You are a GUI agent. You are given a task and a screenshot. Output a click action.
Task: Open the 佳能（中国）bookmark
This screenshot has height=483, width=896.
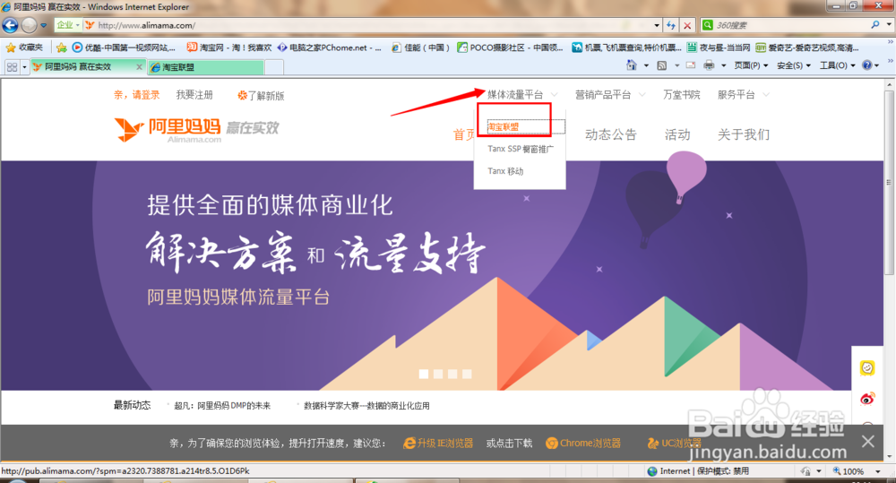(421, 47)
